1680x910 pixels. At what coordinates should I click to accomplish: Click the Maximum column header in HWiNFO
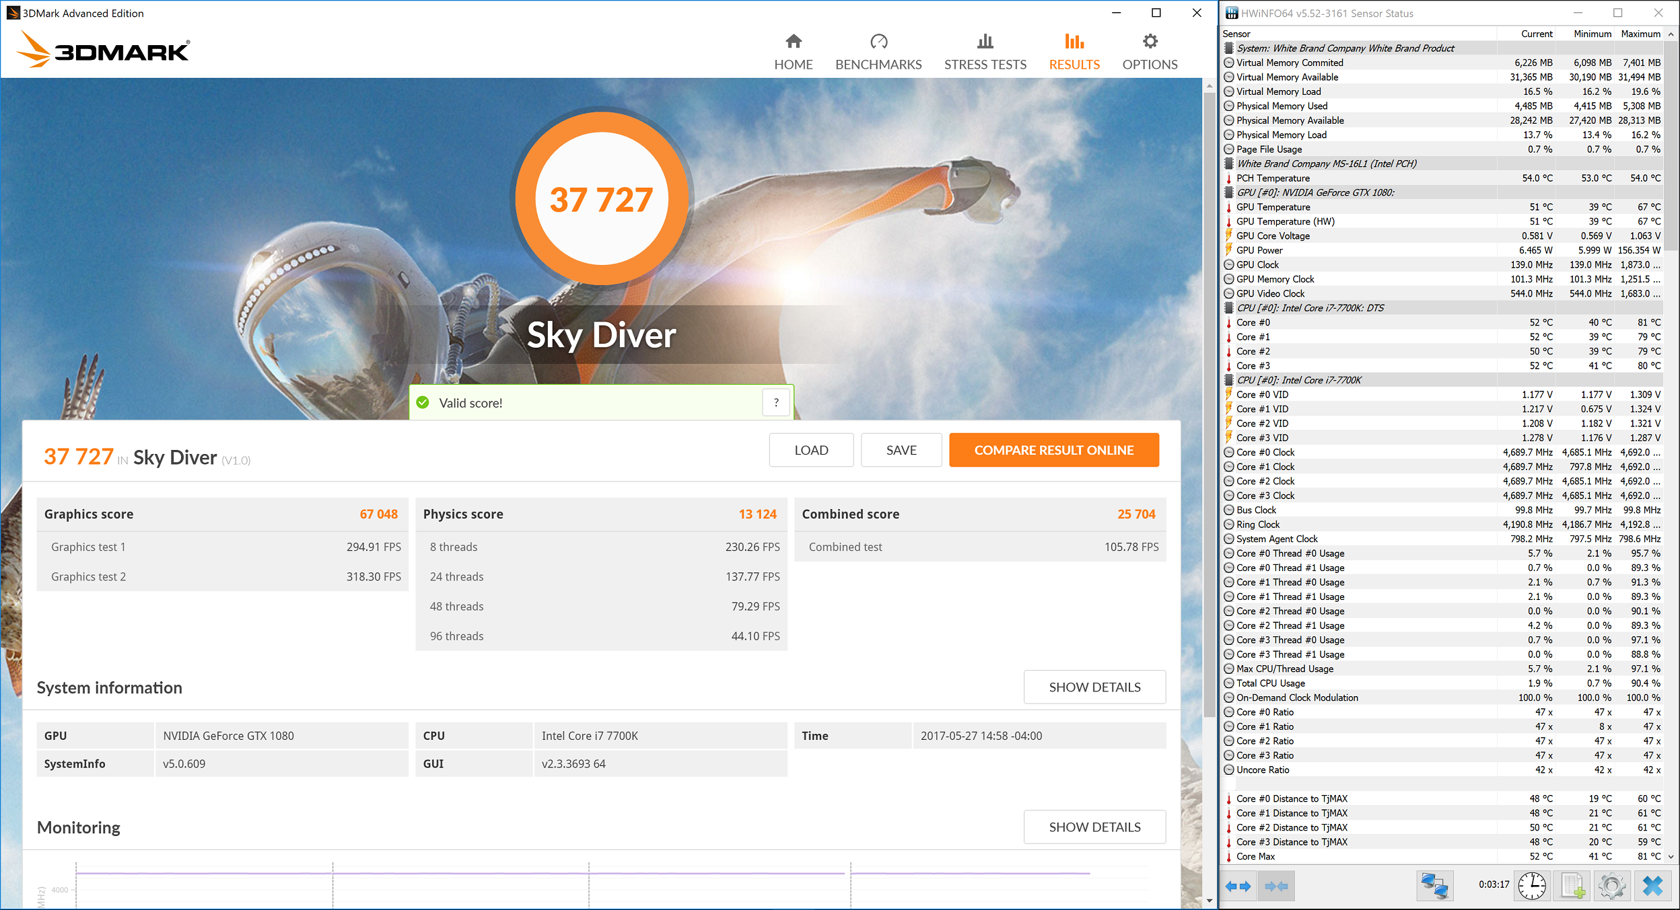1640,34
